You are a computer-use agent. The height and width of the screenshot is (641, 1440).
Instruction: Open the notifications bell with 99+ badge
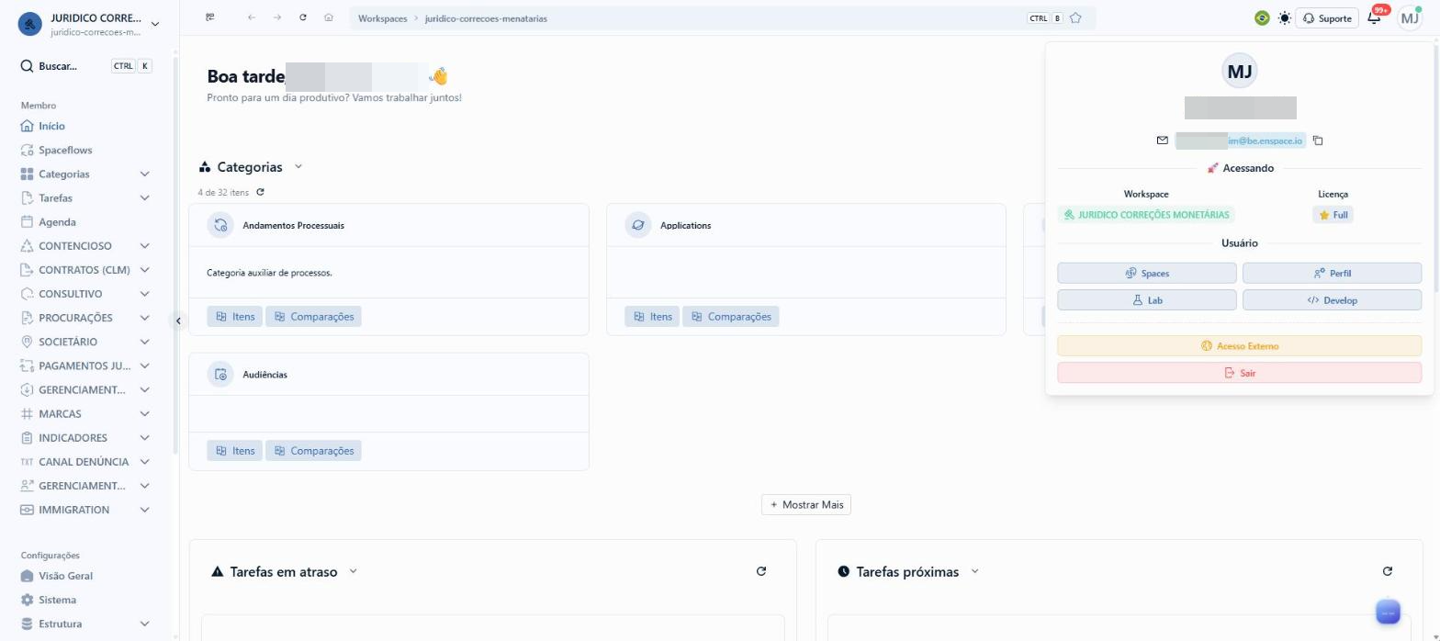click(1375, 18)
